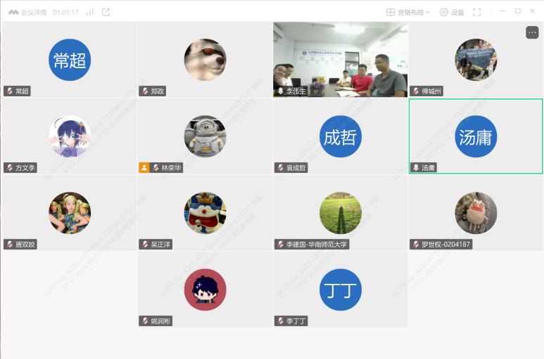Image resolution: width=544 pixels, height=359 pixels.
Task: Click the grid layout icon in the toolbar
Action: coord(391,13)
